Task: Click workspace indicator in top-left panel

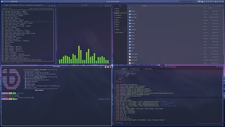Action: (6, 1)
